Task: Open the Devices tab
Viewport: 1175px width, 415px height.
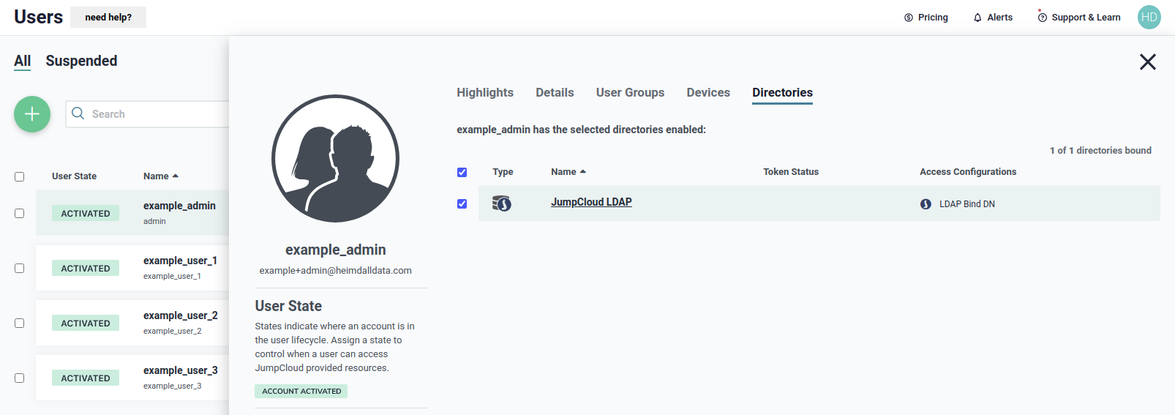Action: tap(707, 93)
